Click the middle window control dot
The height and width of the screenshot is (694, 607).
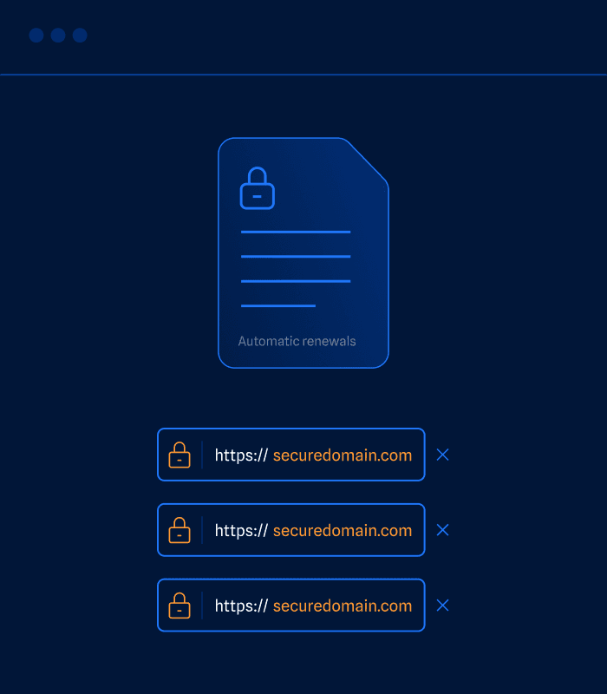tap(58, 36)
